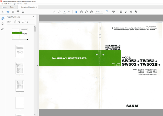Image resolution: width=163 pixels, height=116 pixels.
Task: Click the SAKAI logo on page
Action: pyautogui.click(x=133, y=106)
